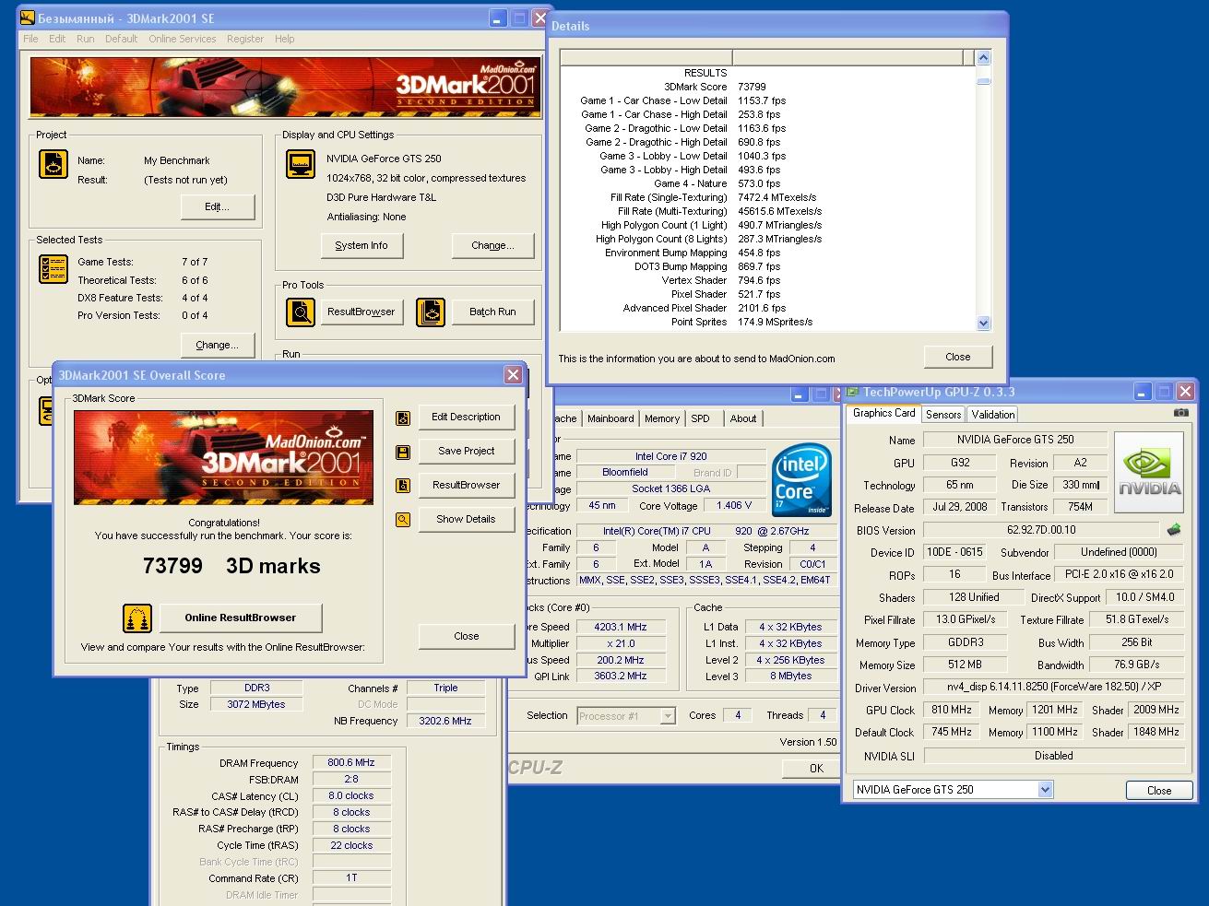Click the ResultBrowser button in Pro Tools

pyautogui.click(x=362, y=312)
